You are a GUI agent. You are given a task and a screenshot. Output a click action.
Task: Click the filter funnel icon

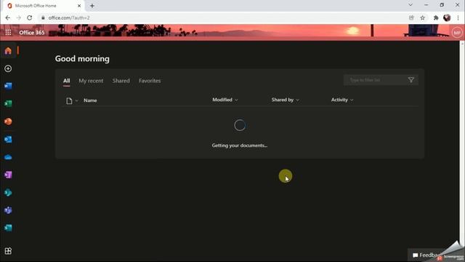(411, 80)
